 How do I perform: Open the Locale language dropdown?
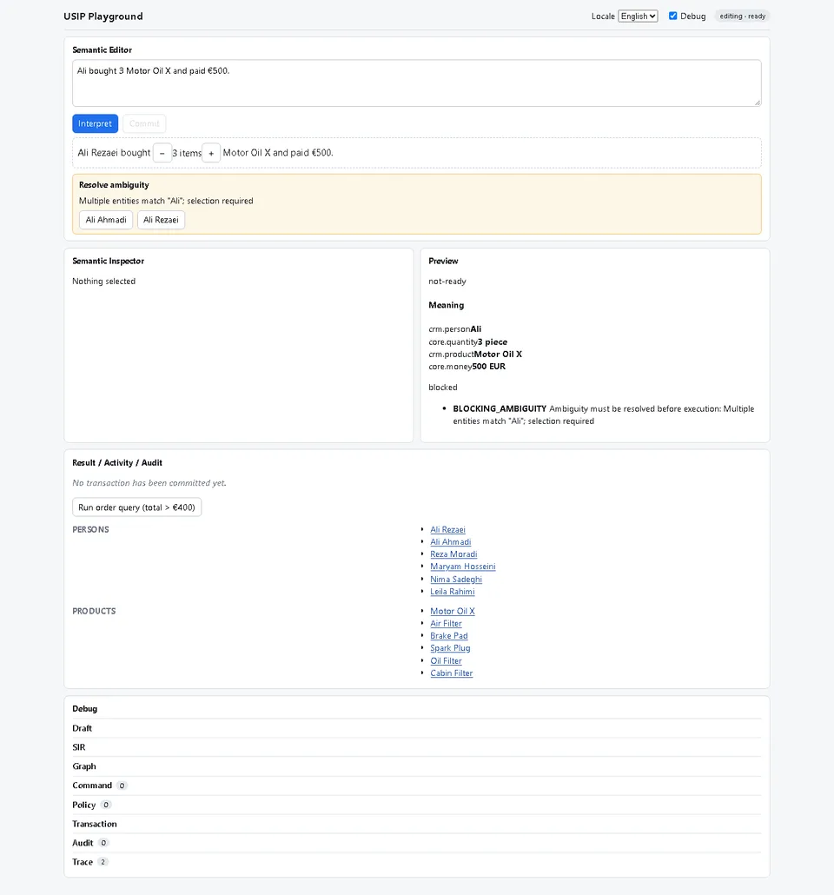(638, 16)
